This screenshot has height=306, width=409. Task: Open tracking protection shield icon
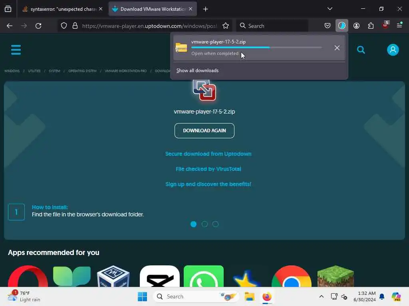click(64, 26)
